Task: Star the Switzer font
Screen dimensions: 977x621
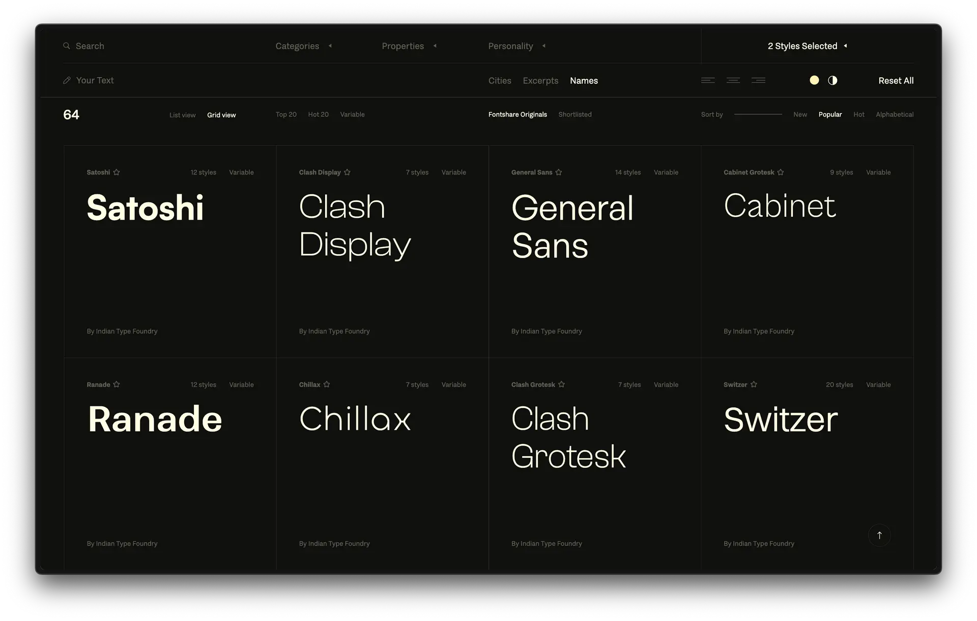Action: pyautogui.click(x=754, y=385)
